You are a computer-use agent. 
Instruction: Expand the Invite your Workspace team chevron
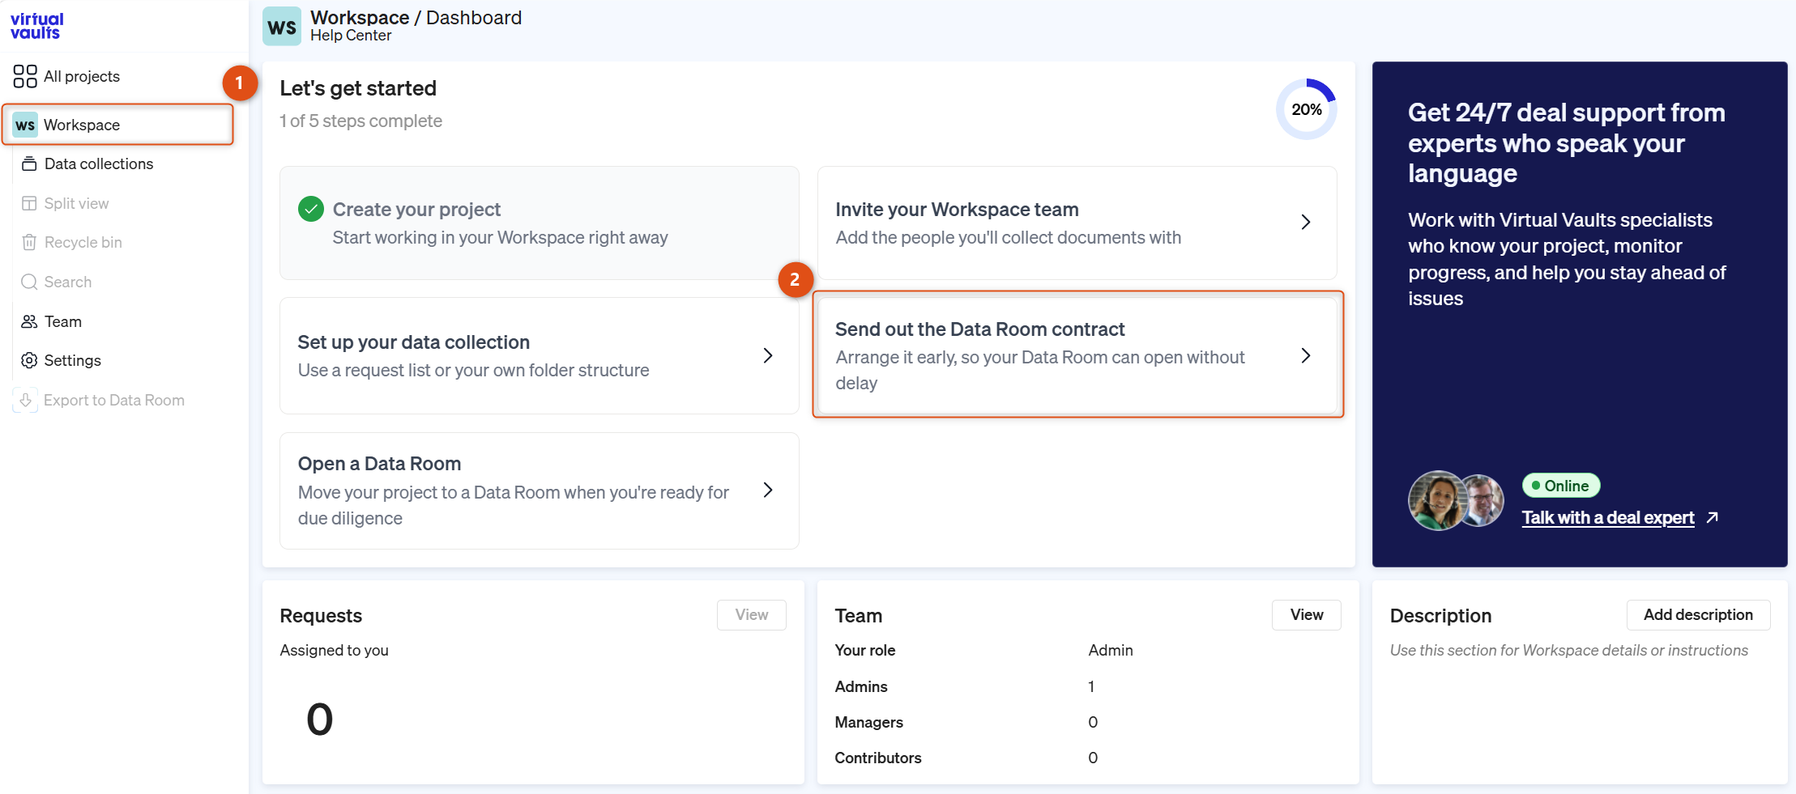[1306, 222]
